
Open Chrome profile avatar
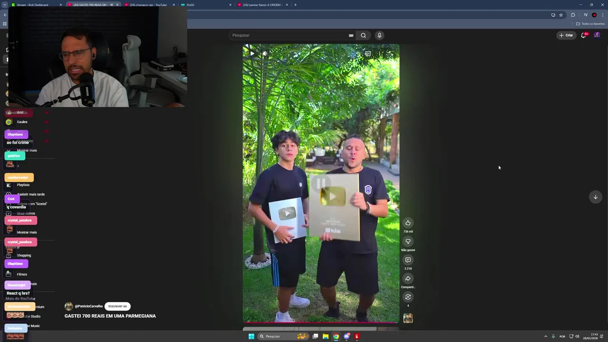click(x=594, y=15)
